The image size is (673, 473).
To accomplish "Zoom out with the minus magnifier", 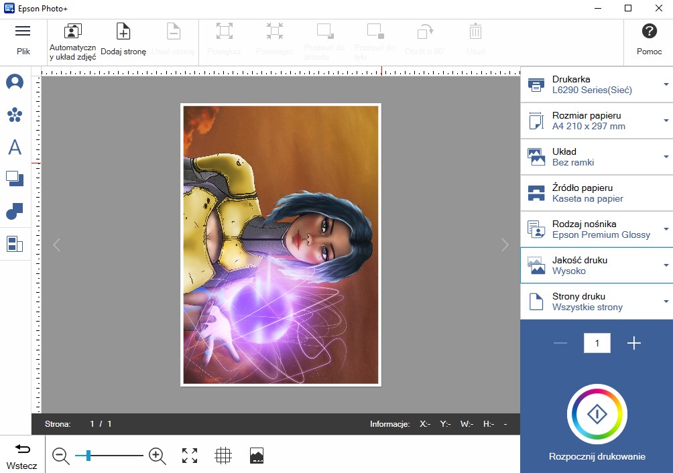I will pyautogui.click(x=60, y=456).
